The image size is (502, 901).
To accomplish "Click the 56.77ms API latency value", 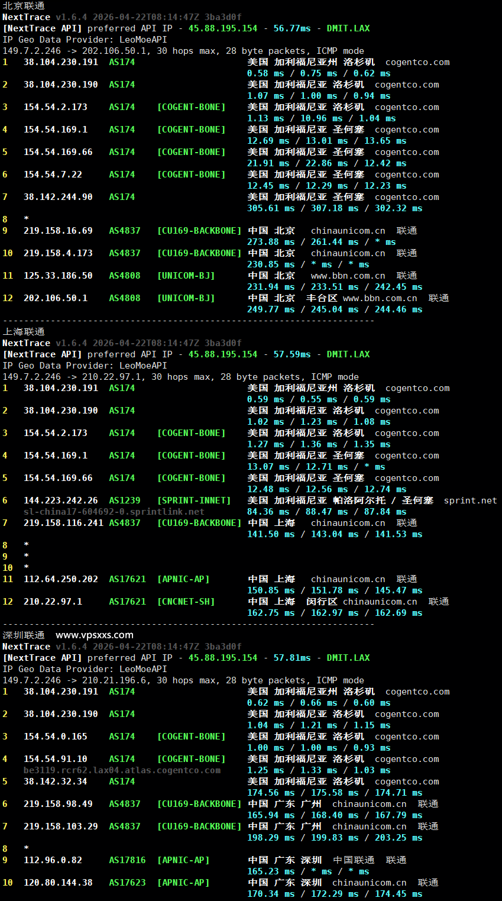I will pos(292,28).
